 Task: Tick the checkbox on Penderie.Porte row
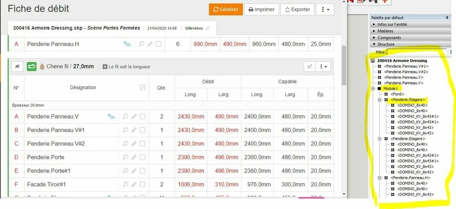coord(142,157)
